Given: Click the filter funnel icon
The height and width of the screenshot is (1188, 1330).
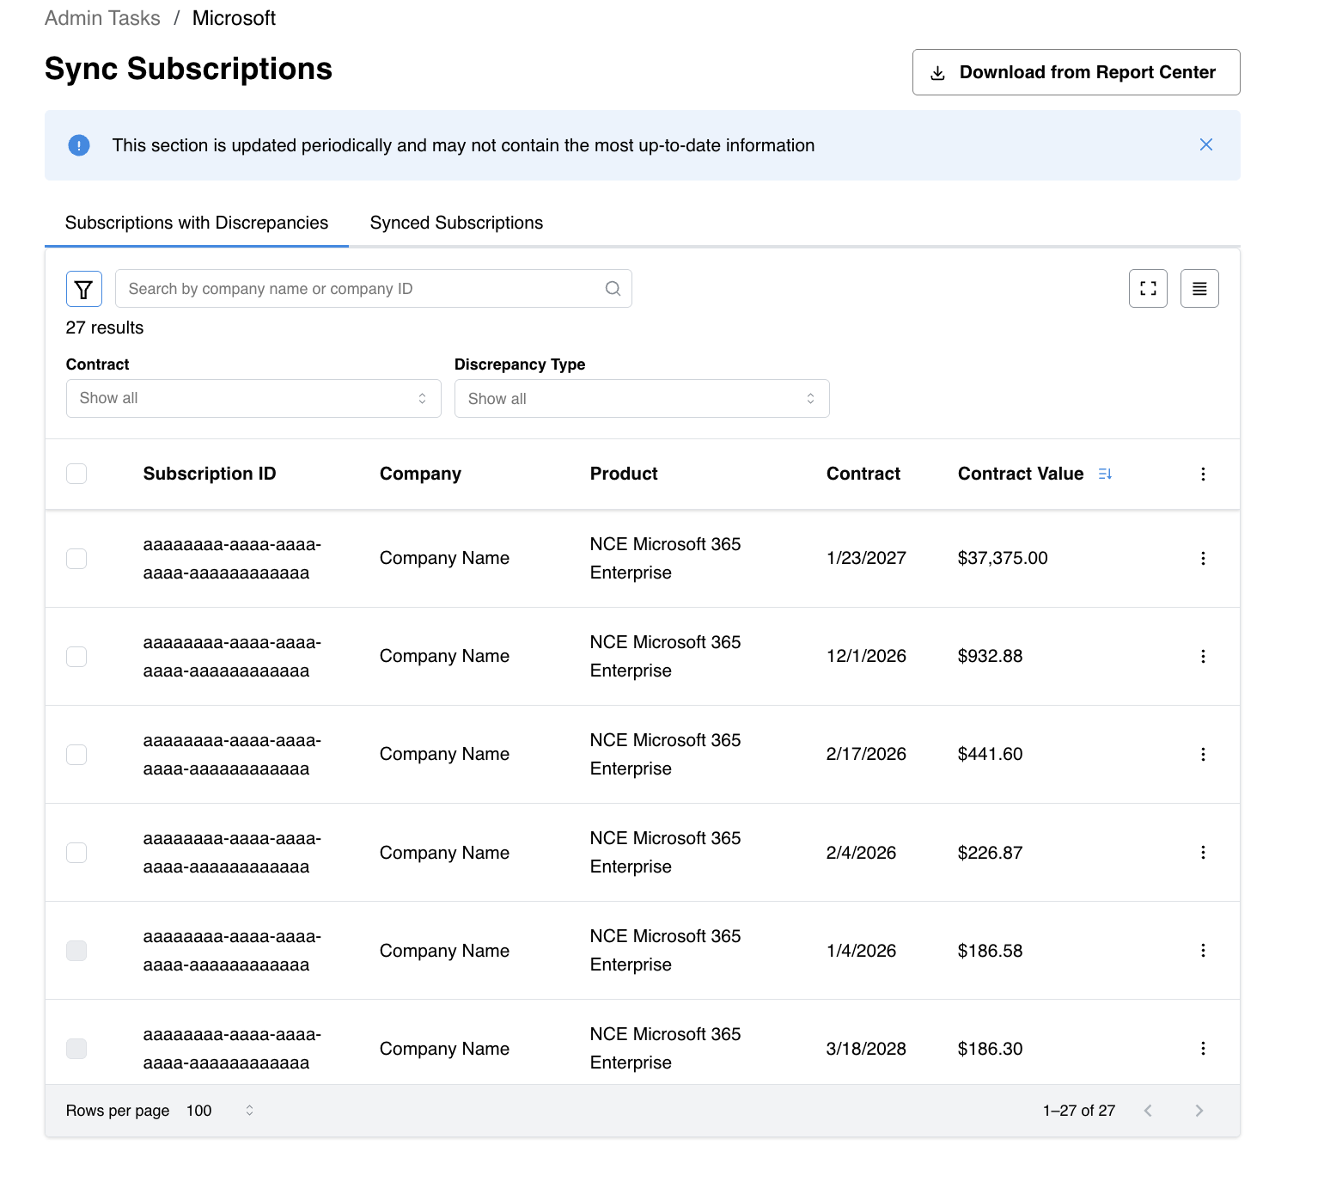Looking at the screenshot, I should click(x=83, y=289).
